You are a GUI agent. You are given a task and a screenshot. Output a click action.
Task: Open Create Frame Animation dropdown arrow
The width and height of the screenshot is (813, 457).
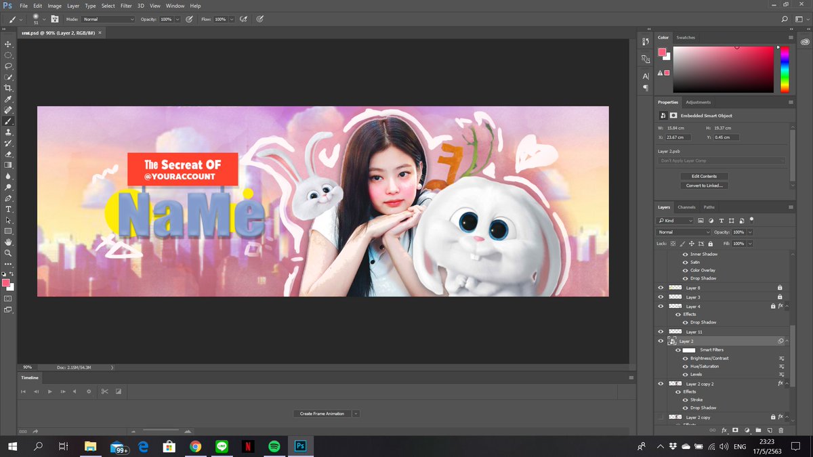click(x=356, y=414)
